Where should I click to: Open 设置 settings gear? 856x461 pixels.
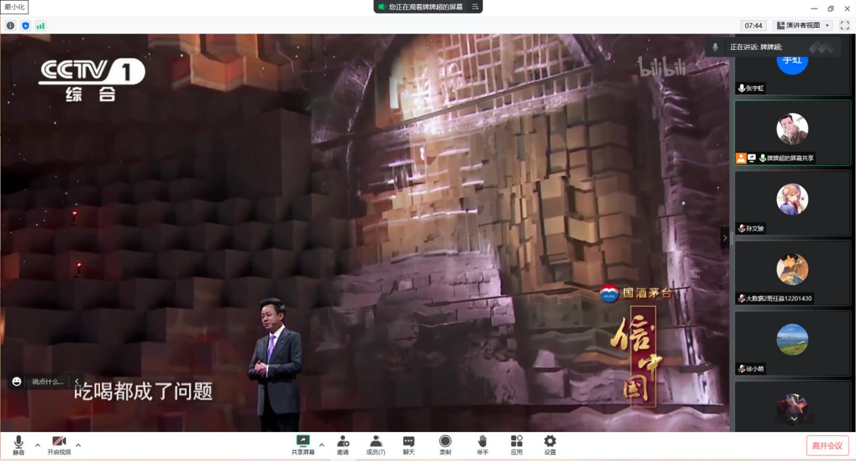click(550, 445)
